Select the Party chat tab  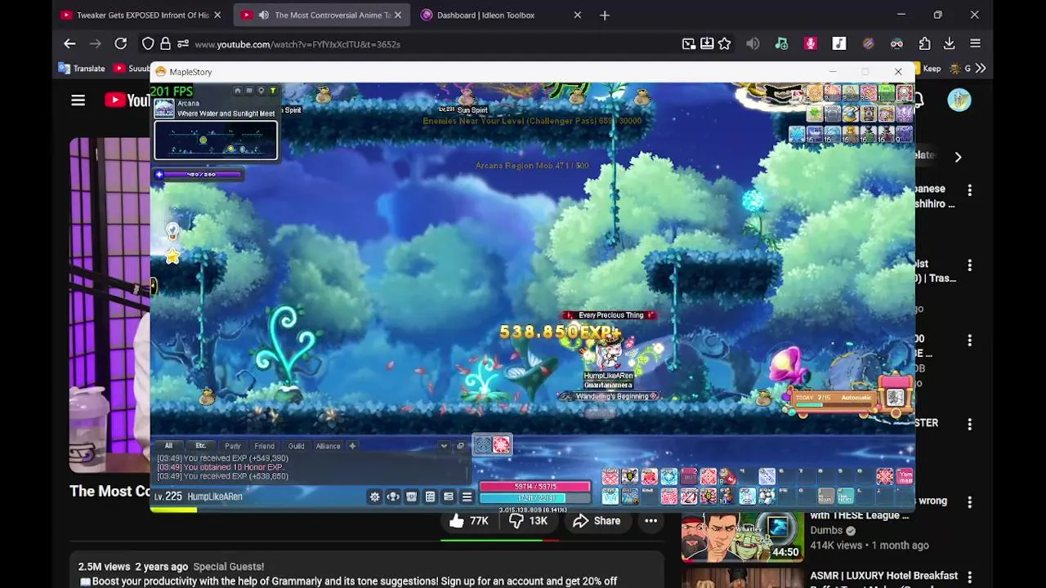(x=233, y=446)
